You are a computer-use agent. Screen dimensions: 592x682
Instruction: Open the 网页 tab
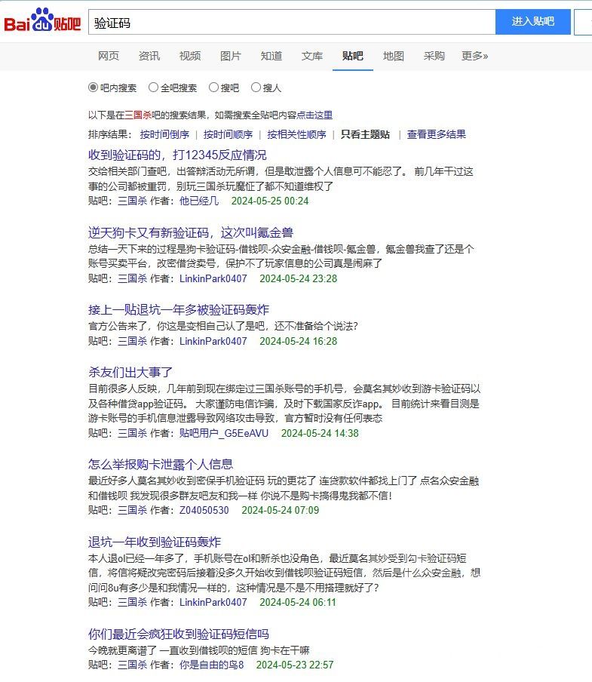coord(109,56)
